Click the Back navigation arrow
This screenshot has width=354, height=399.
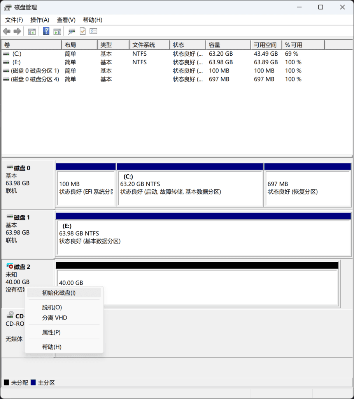pyautogui.click(x=6, y=31)
